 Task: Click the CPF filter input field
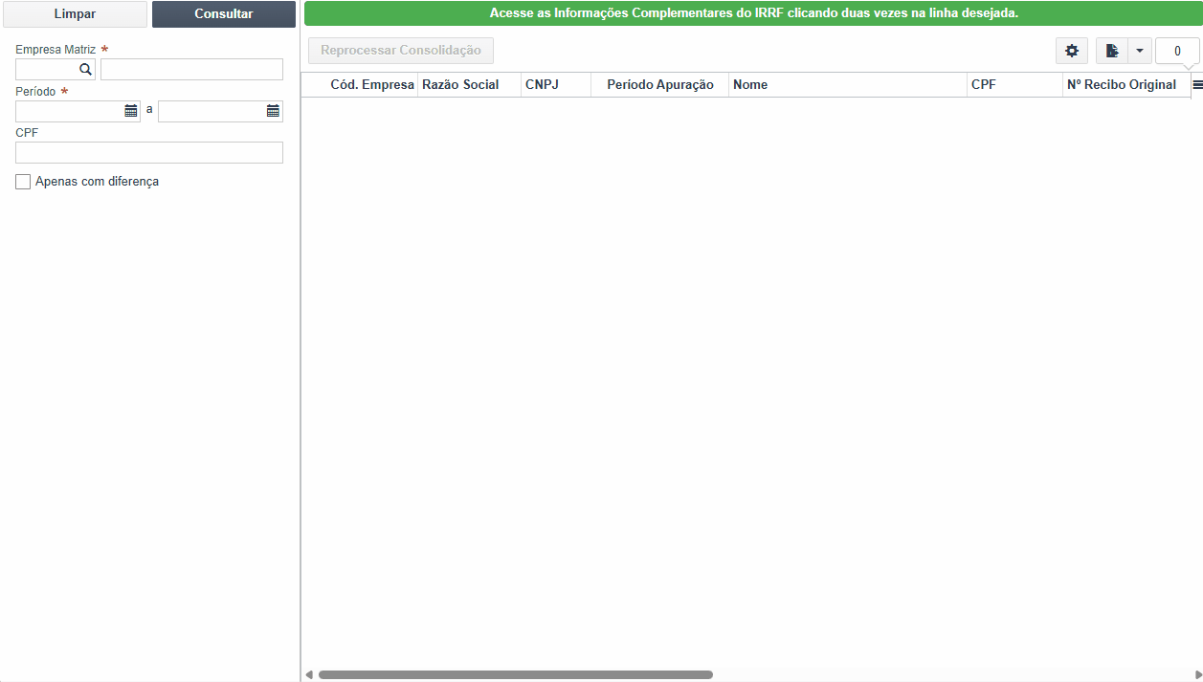click(149, 153)
